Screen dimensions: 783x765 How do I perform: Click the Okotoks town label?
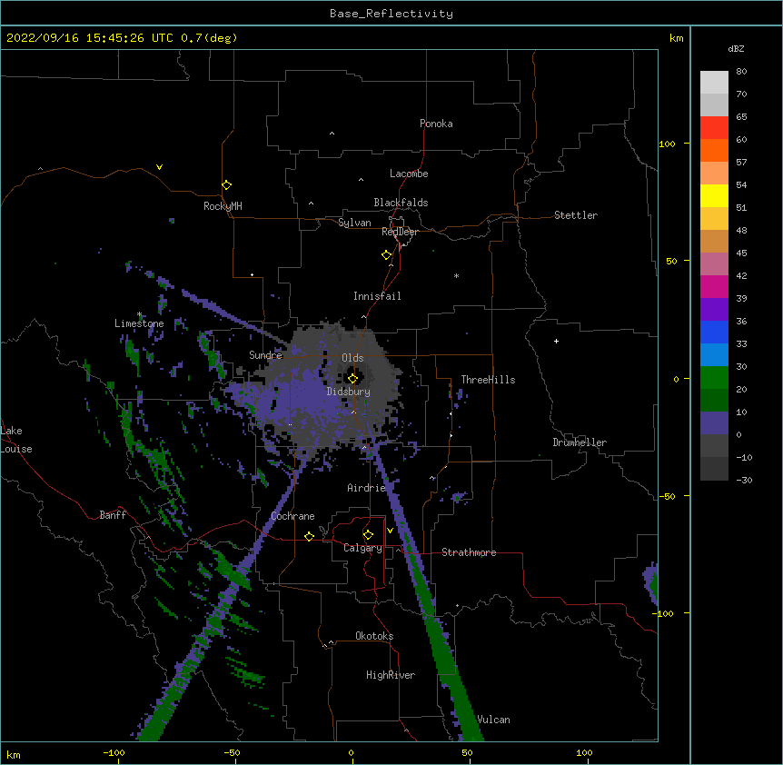tap(374, 636)
